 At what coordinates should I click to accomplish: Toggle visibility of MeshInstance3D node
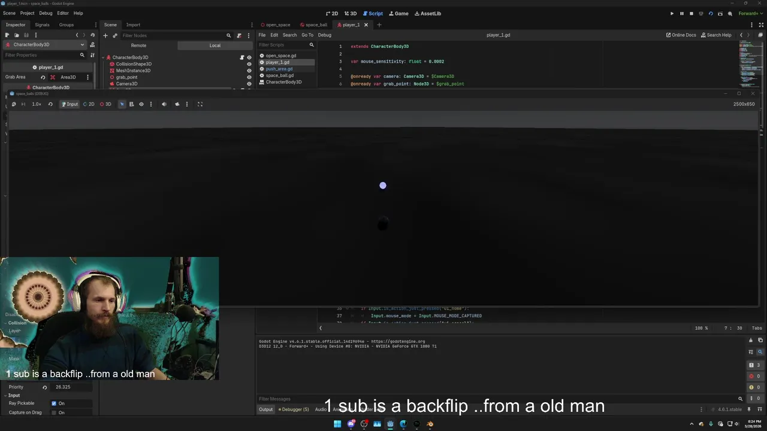tap(249, 71)
